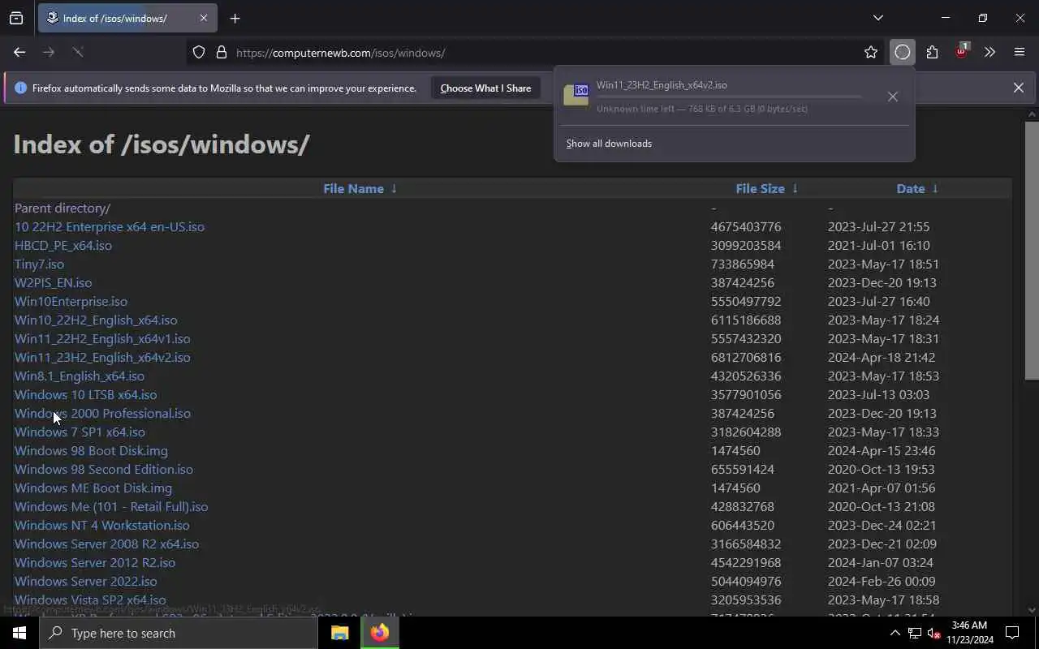Download 10 22H2 Enterprise x64 en-US.iso
The image size is (1039, 649).
pyautogui.click(x=110, y=227)
